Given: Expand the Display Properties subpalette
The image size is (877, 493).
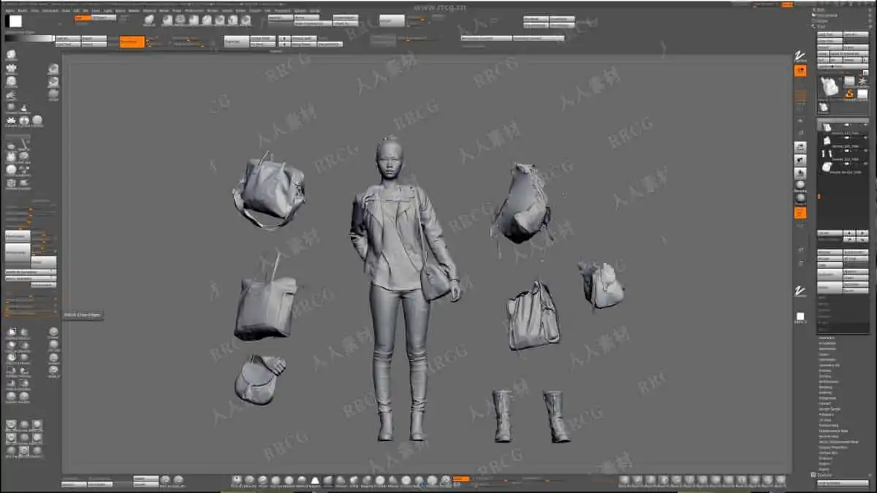Looking at the screenshot, I should click(x=834, y=447).
